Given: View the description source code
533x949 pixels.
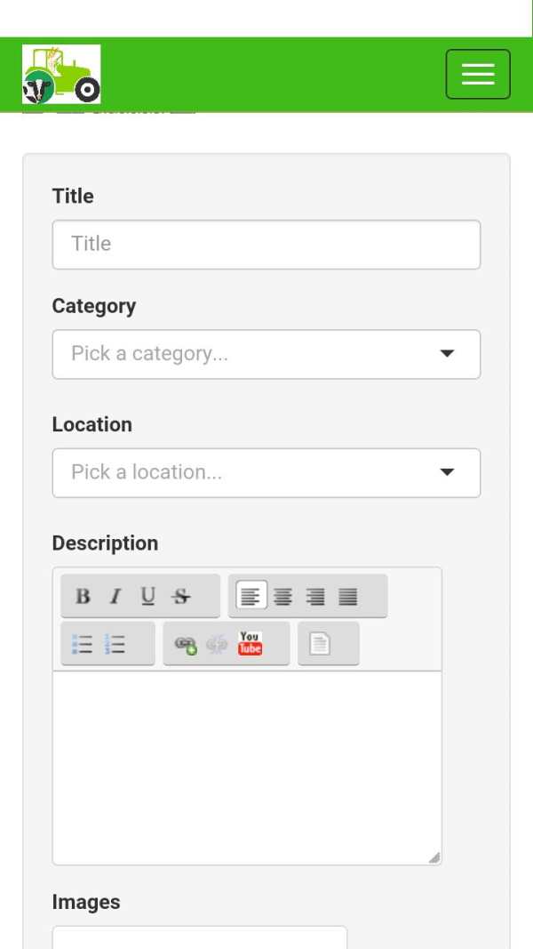Looking at the screenshot, I should (320, 644).
